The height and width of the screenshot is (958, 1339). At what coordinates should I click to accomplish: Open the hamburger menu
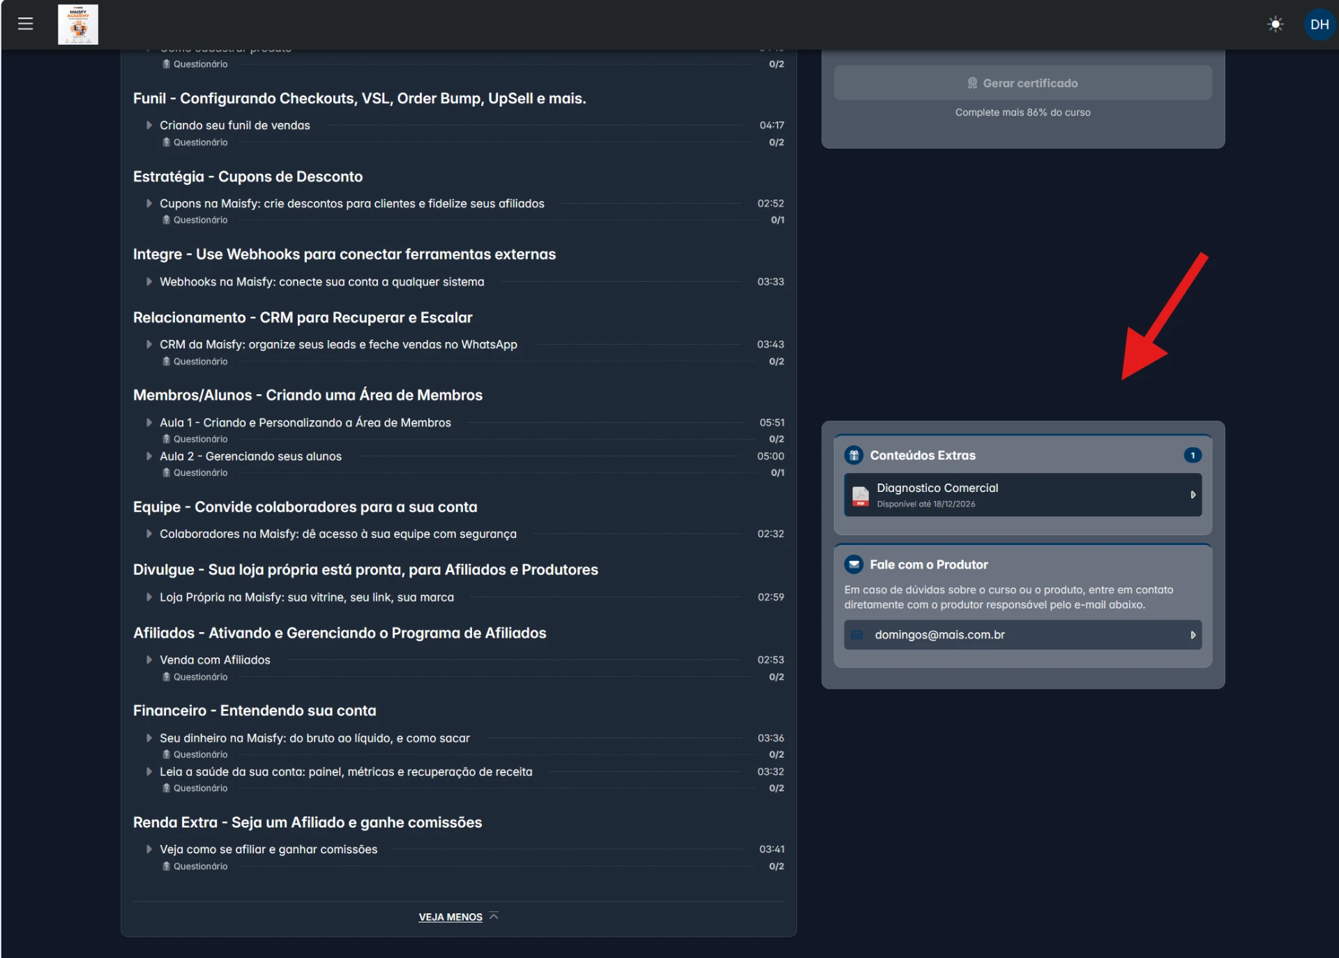point(26,24)
